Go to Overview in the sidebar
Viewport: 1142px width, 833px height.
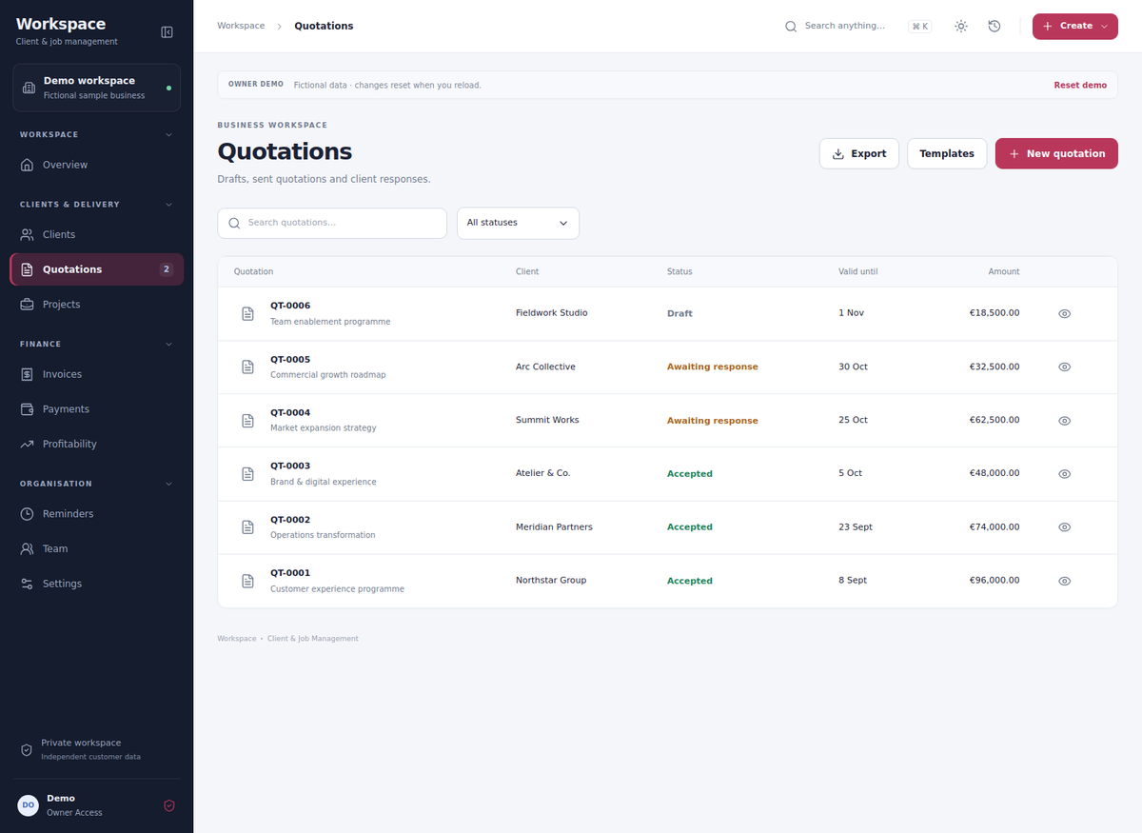pos(96,165)
